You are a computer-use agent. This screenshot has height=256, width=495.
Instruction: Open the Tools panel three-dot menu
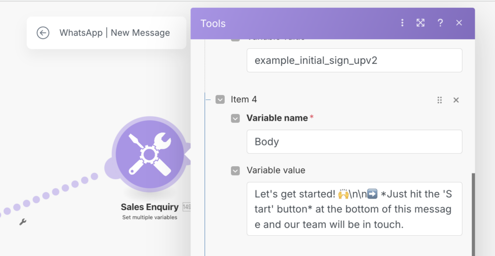pos(402,23)
